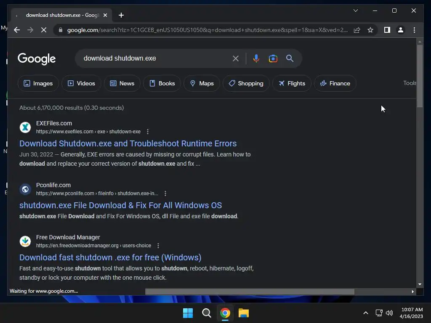Open File Explorer from taskbar
Image resolution: width=431 pixels, height=323 pixels.
pyautogui.click(x=244, y=313)
